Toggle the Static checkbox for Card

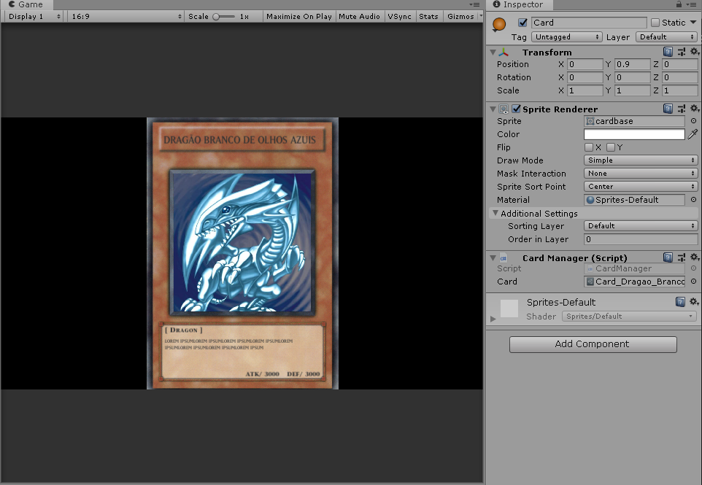click(x=656, y=22)
